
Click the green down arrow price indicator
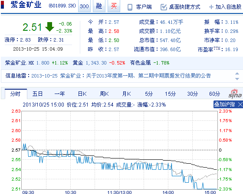[49, 27]
